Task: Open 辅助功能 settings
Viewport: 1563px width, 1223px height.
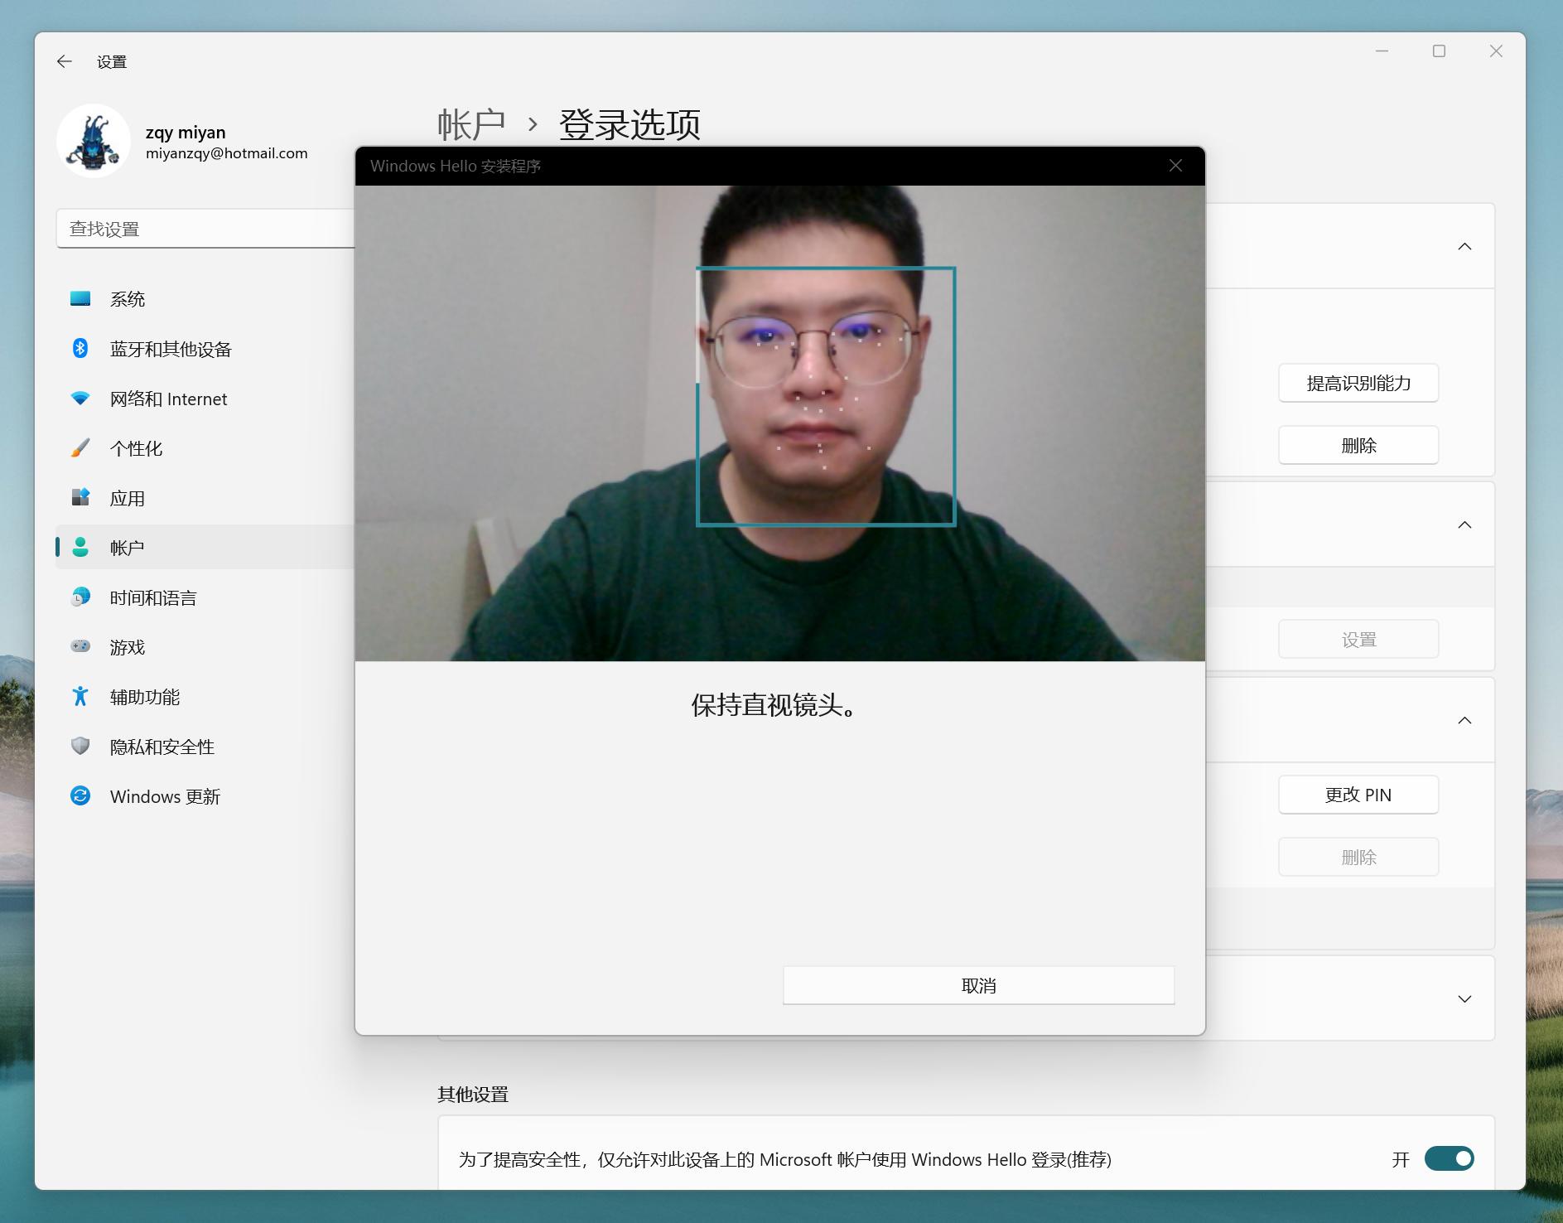Action: coord(146,697)
